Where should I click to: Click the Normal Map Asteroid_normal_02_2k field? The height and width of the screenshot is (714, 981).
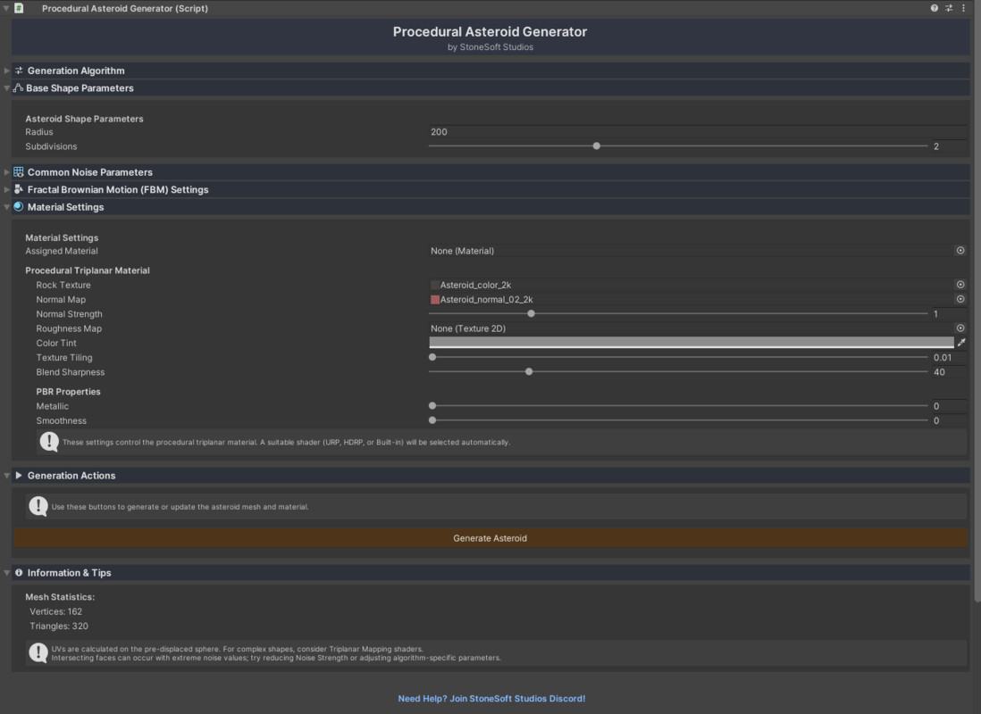692,300
